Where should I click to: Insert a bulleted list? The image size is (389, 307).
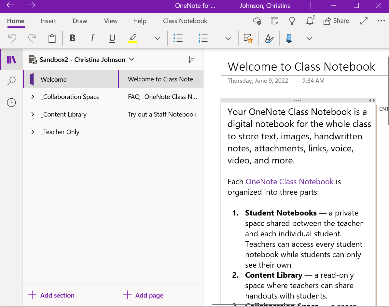click(x=178, y=38)
